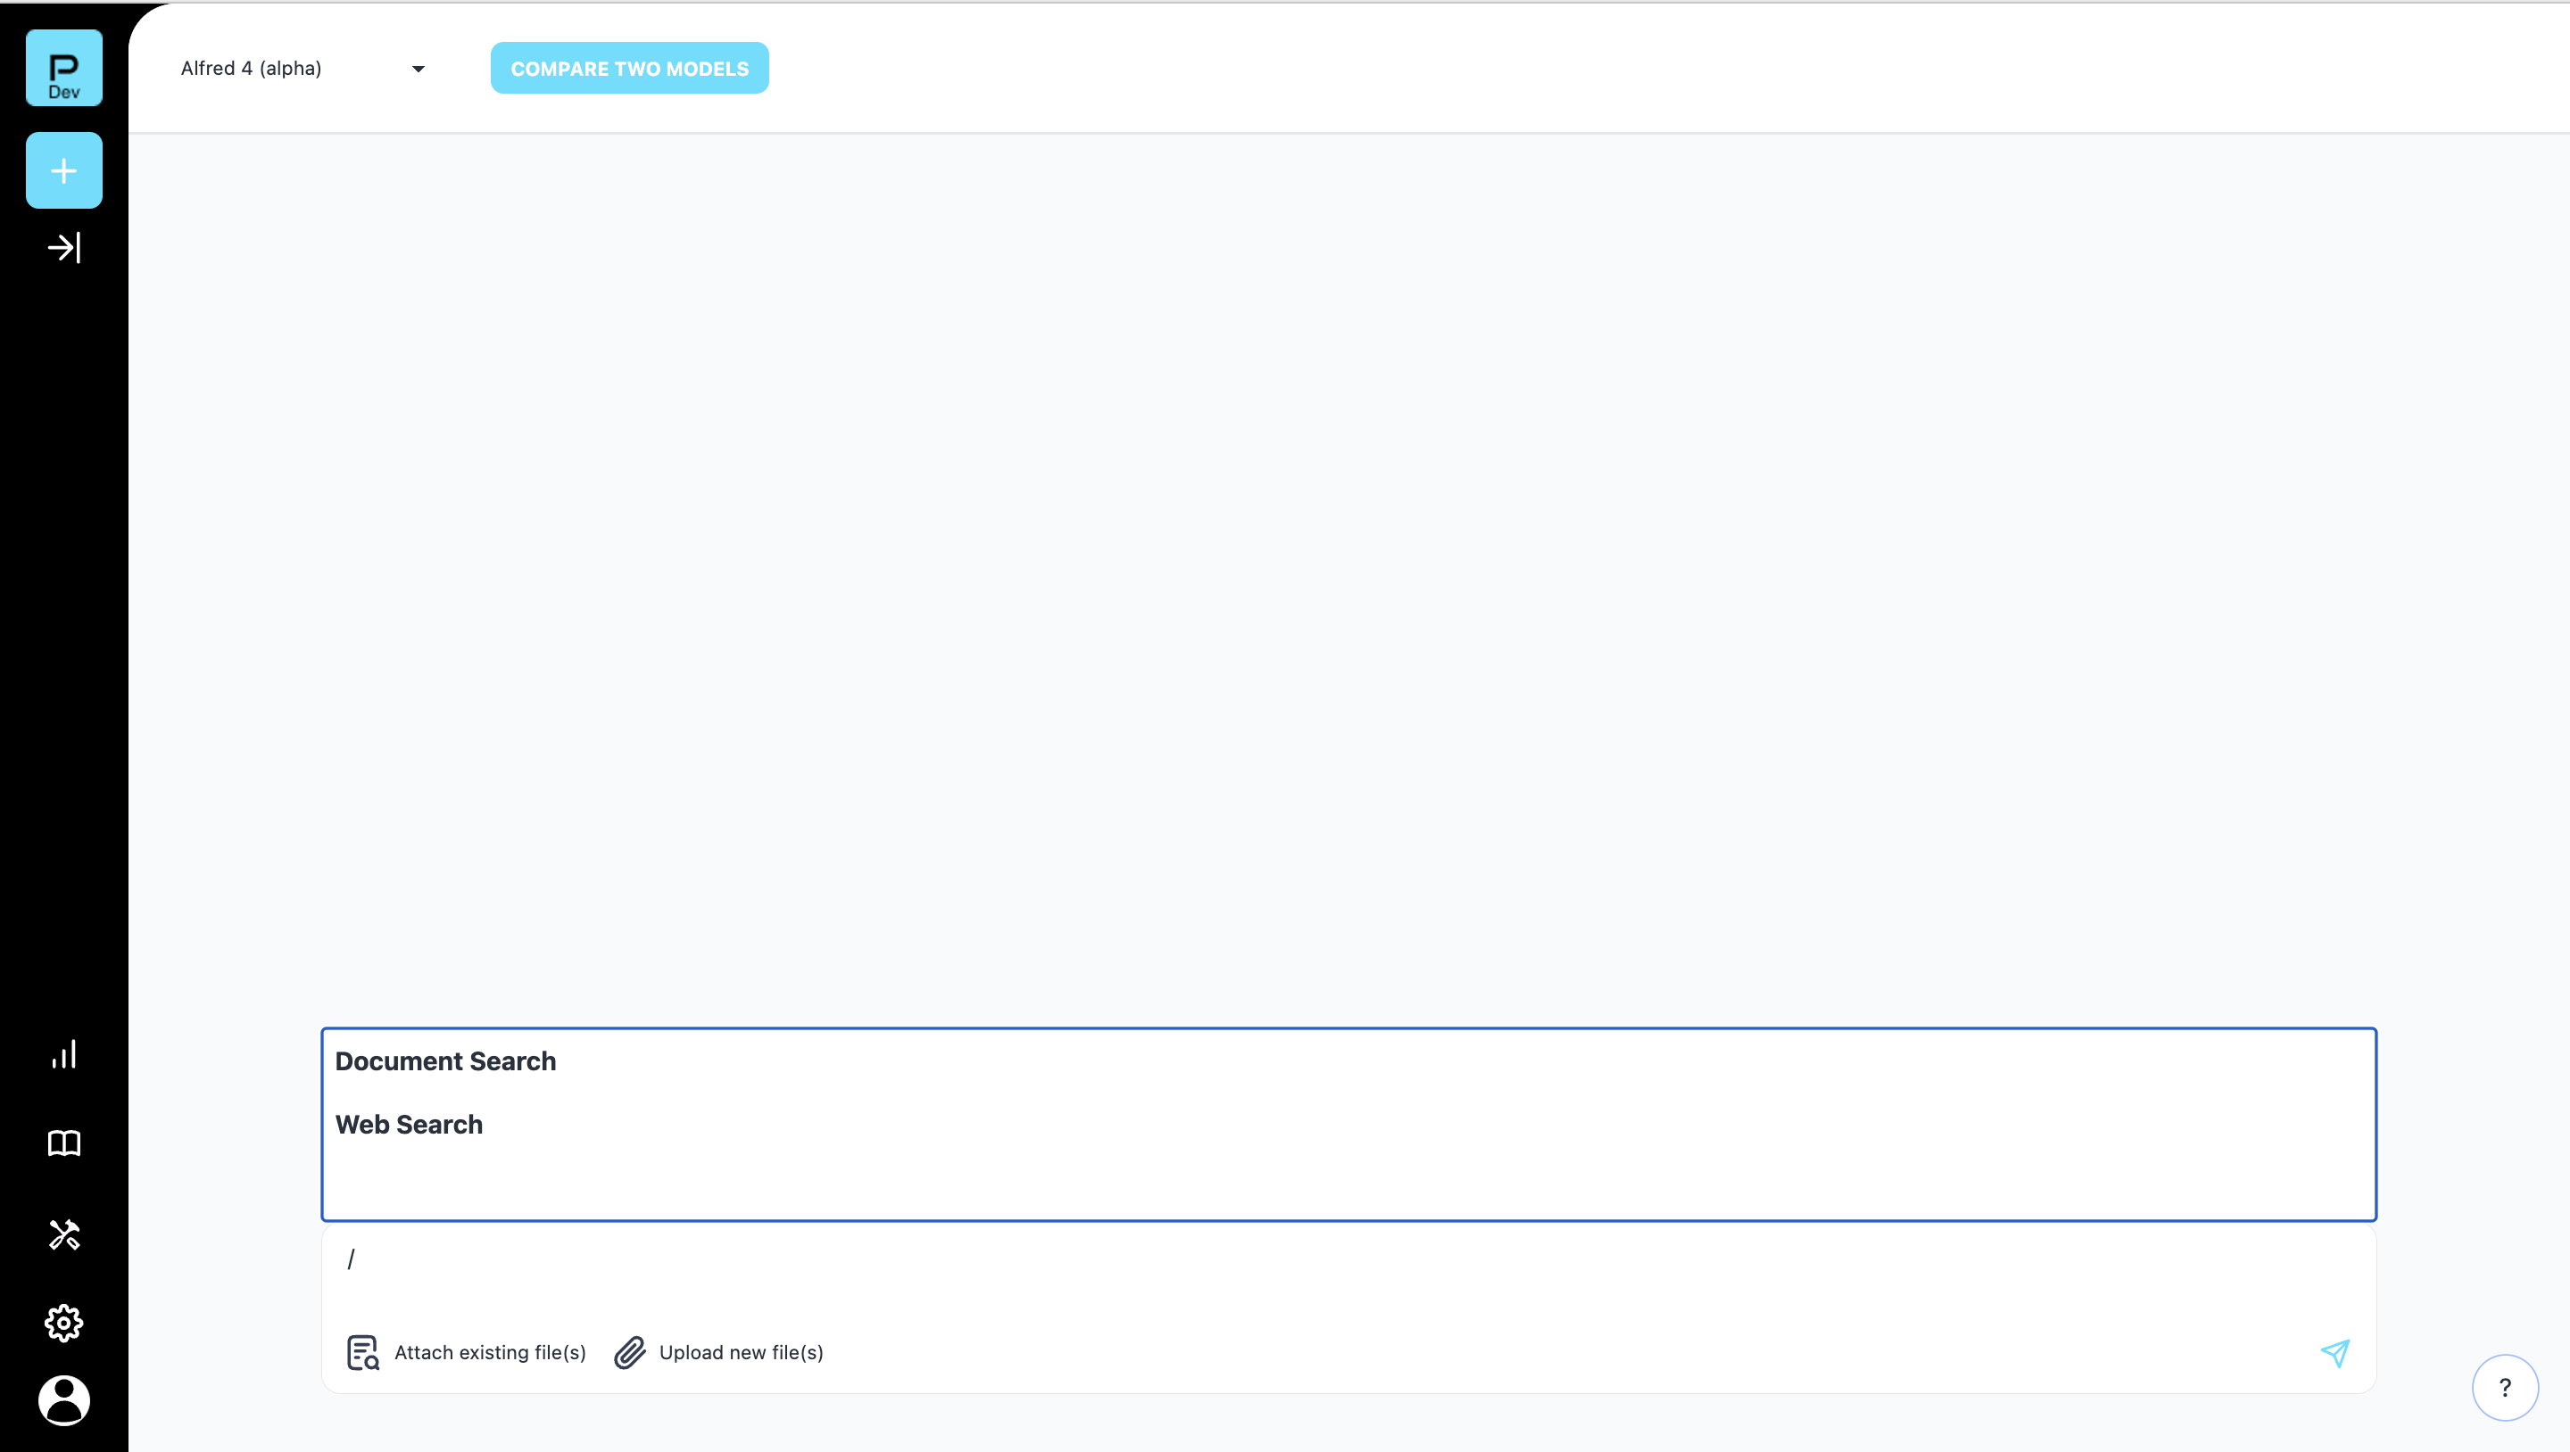Click the COMPARE TWO MODELS button

[x=628, y=68]
